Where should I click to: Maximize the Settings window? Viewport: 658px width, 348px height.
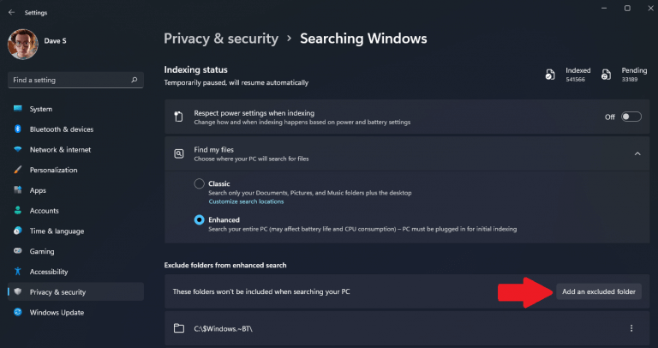(627, 9)
